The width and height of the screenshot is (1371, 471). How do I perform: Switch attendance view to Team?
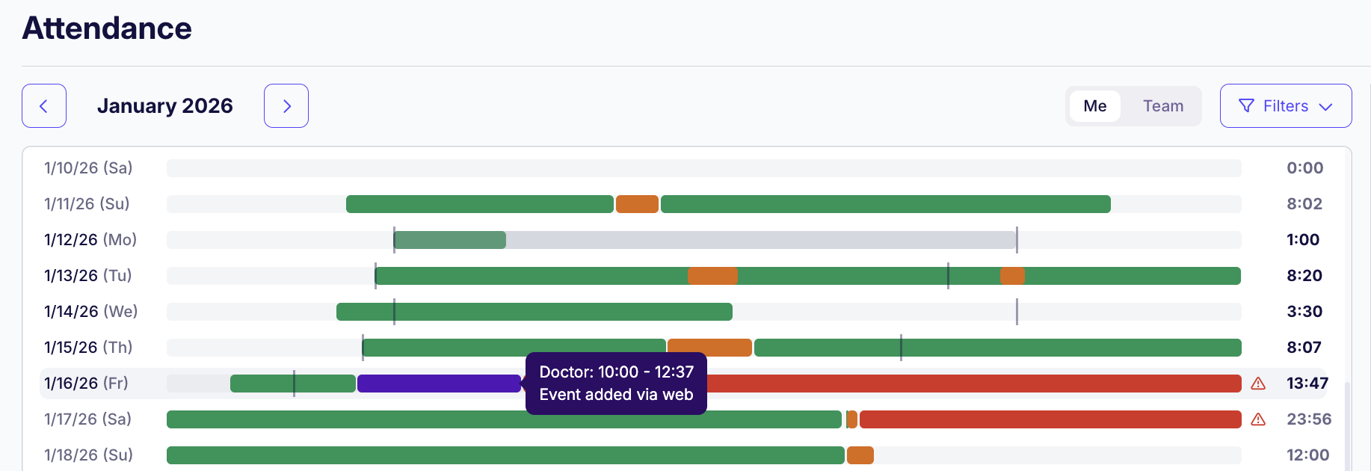[1162, 106]
